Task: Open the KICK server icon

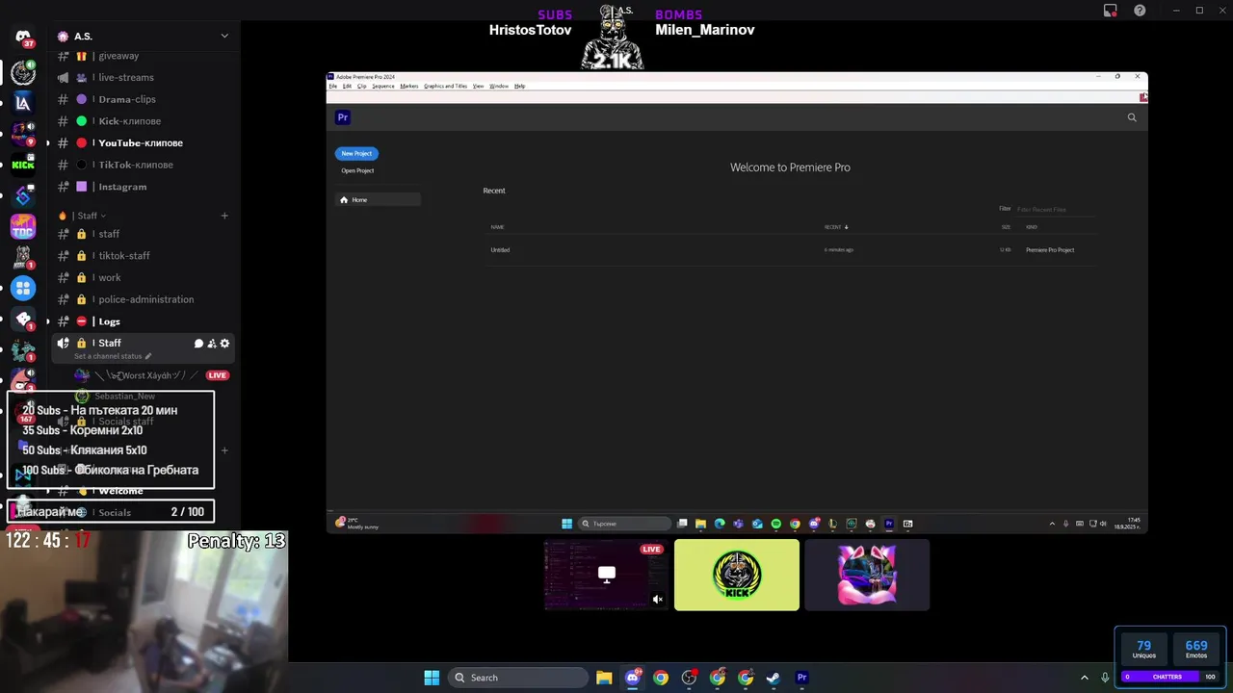Action: [x=23, y=164]
